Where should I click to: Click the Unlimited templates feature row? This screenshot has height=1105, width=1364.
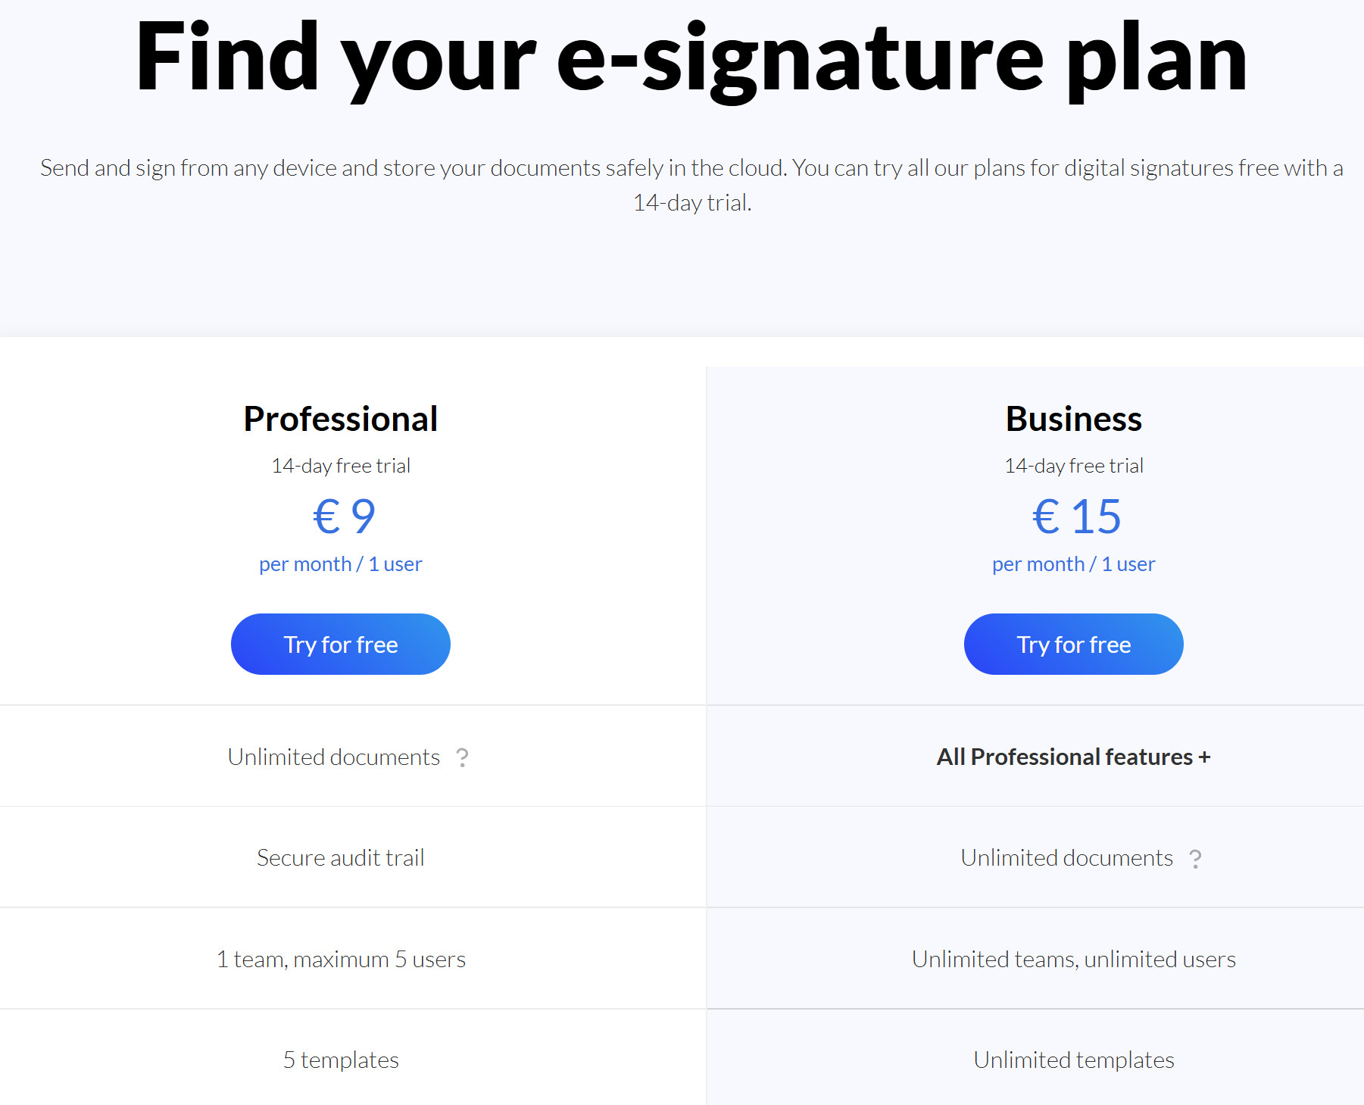(x=1073, y=1060)
